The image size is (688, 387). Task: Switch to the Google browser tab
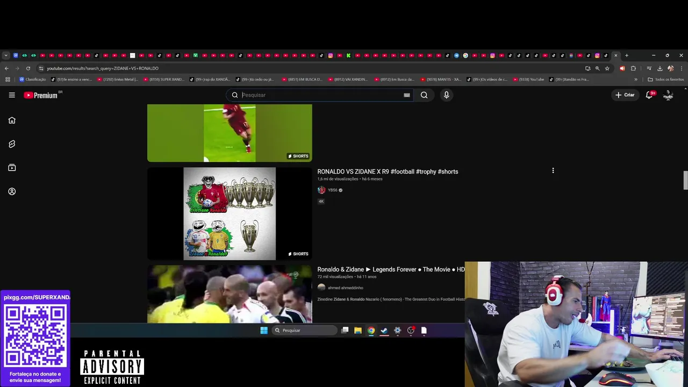tap(465, 55)
